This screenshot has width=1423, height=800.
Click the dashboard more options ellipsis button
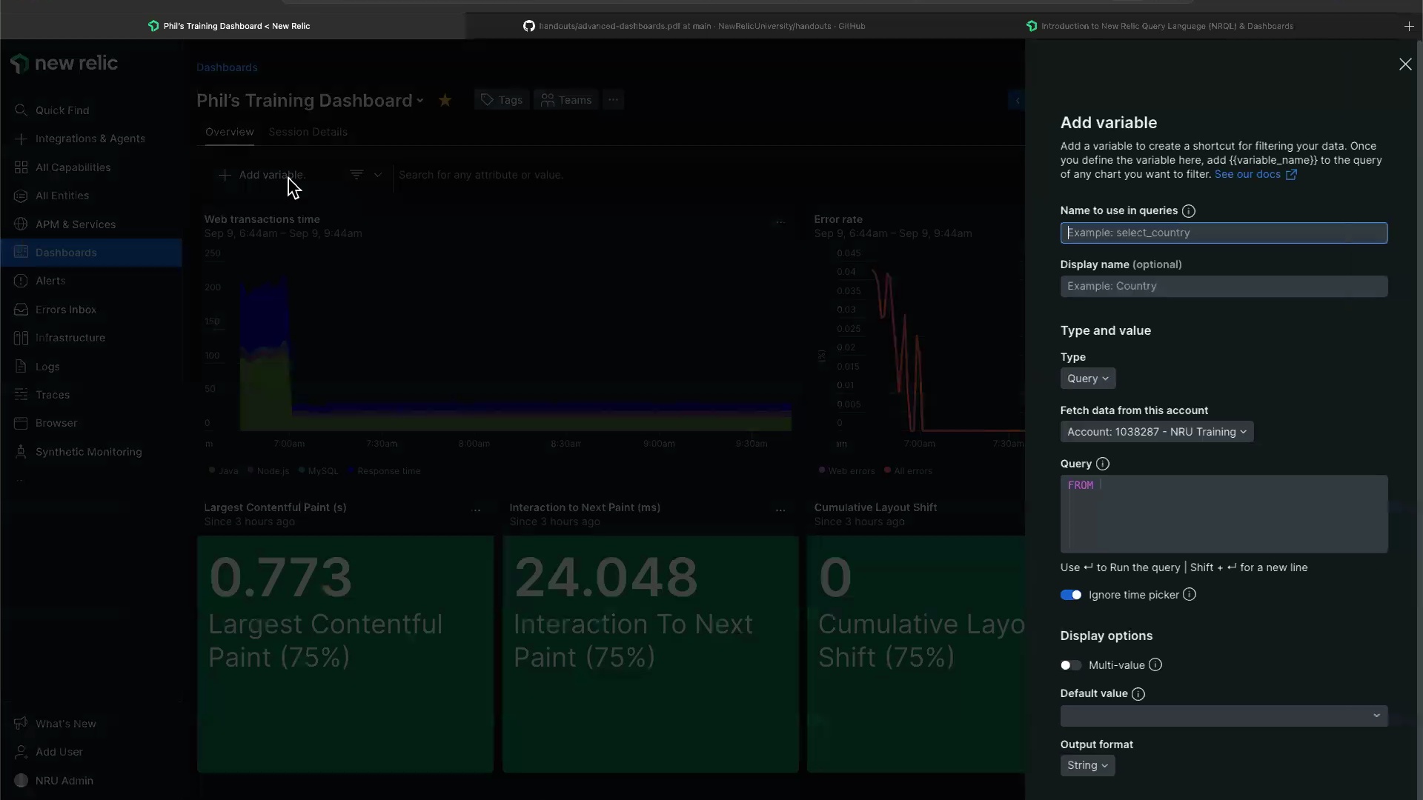613,100
